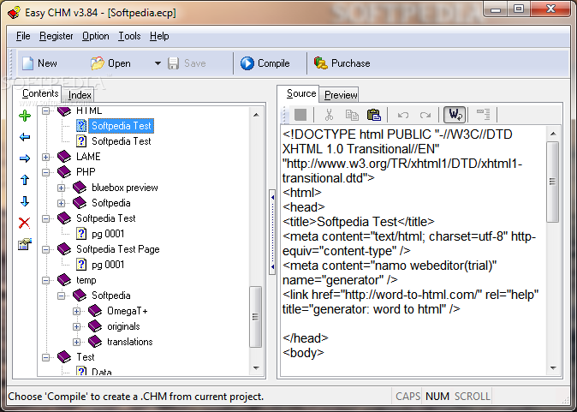Screen dimensions: 577x412
Task: Click the source editor scroll-down arrow
Action: pos(553,367)
